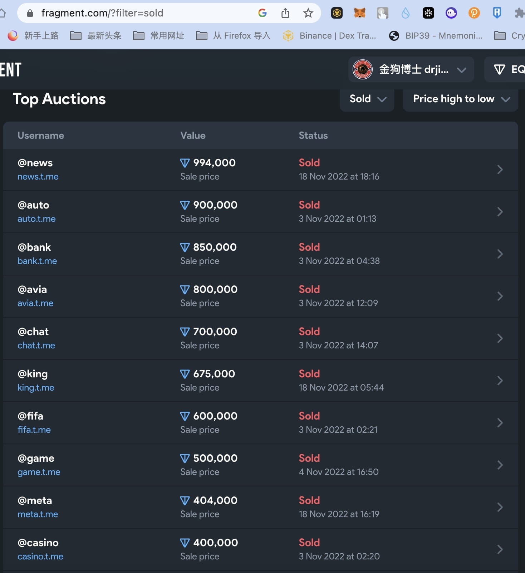The height and width of the screenshot is (573, 525).
Task: Open the 最新头条 bookmarks folder
Action: click(95, 35)
